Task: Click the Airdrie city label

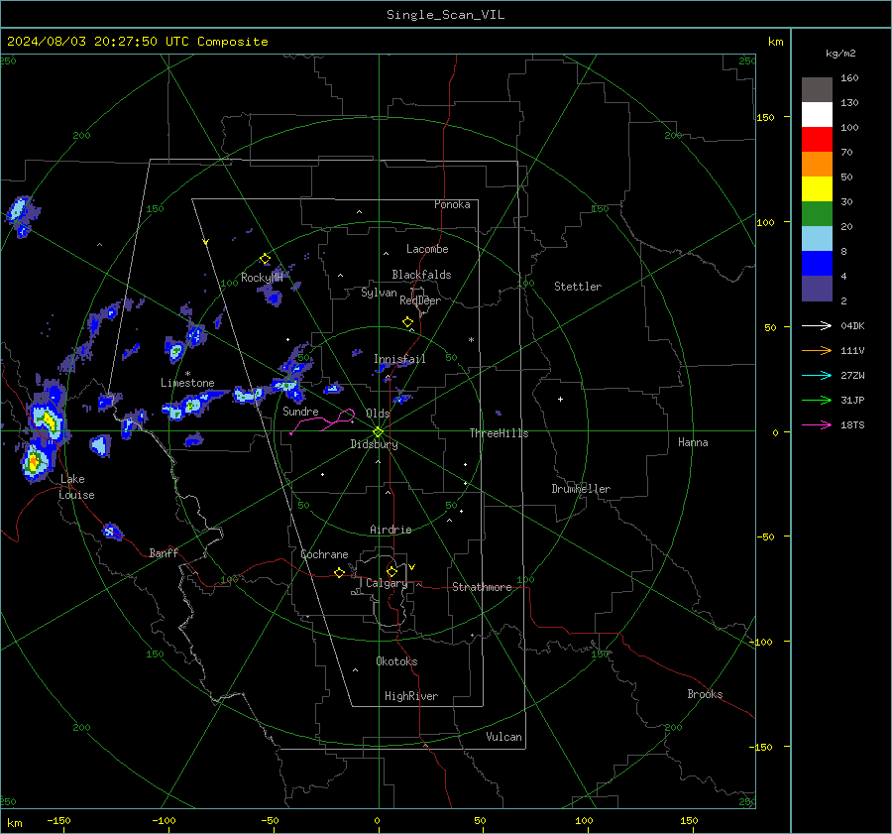Action: tap(390, 530)
